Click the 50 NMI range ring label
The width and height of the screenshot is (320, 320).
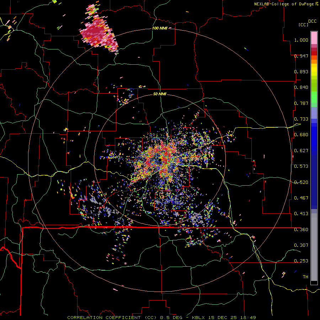click(x=160, y=94)
